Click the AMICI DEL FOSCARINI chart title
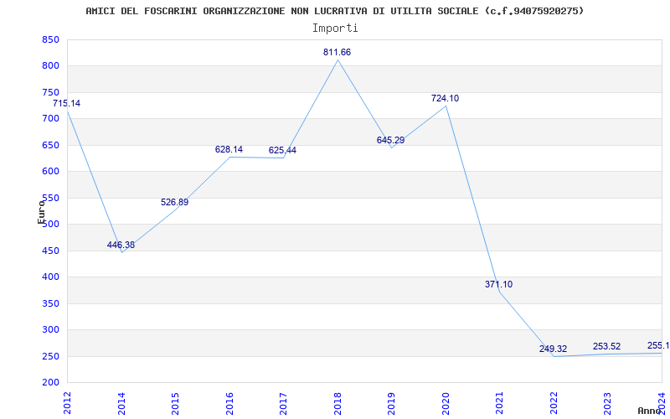 point(334,11)
